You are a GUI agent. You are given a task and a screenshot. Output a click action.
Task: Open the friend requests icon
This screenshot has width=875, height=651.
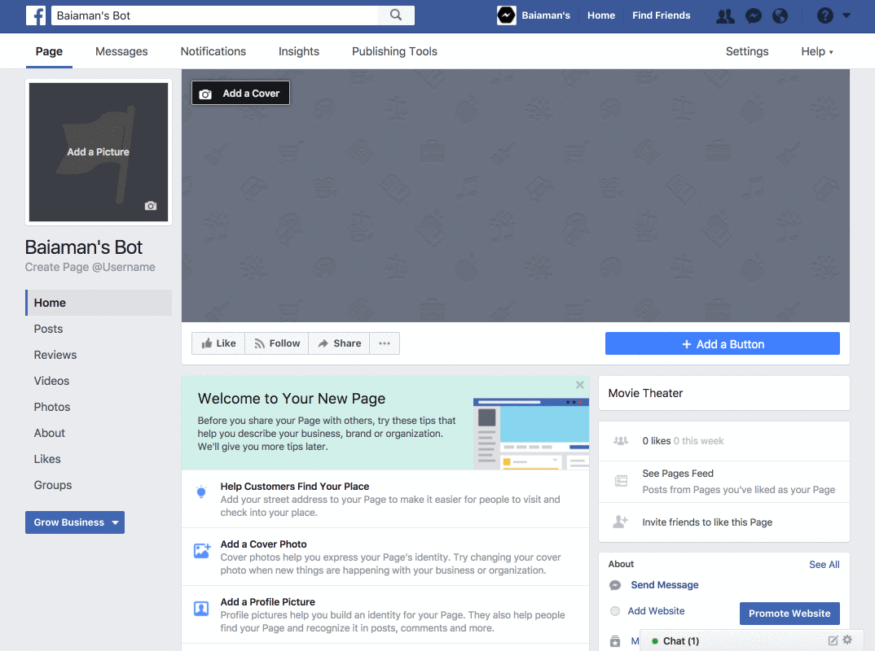725,16
